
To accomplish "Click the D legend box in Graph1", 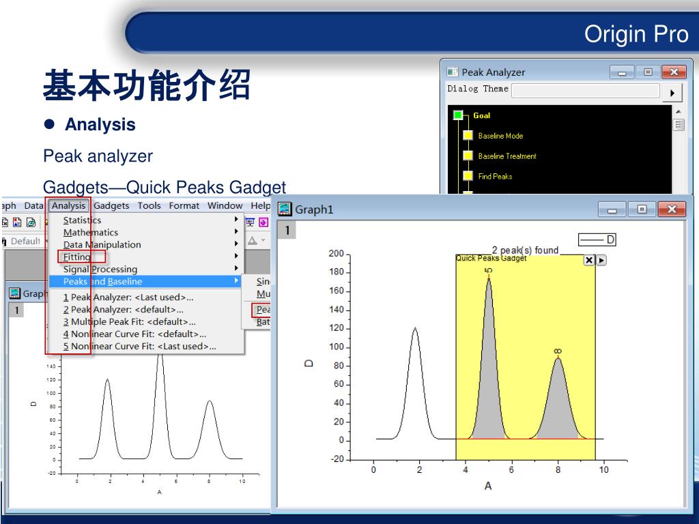I will click(597, 239).
